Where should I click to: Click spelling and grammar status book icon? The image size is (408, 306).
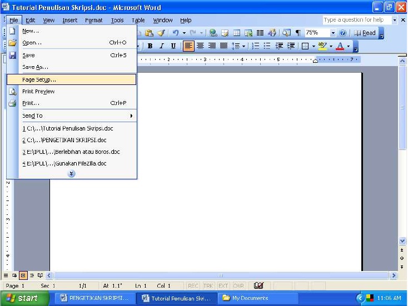tap(258, 285)
